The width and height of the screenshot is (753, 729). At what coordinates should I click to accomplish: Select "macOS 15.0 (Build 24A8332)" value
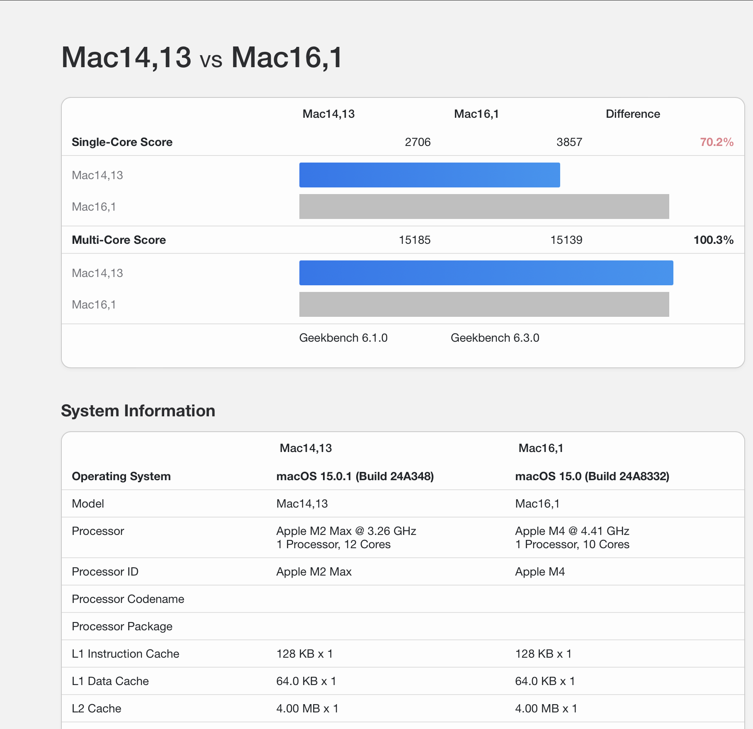tap(592, 476)
